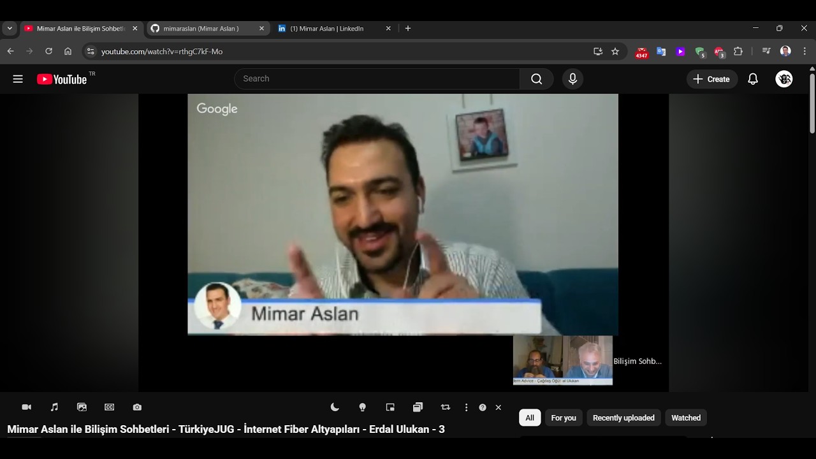Open a new browser tab

coord(408,29)
